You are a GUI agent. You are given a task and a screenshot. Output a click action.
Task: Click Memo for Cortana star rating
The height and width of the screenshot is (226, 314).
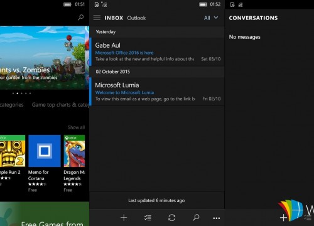pyautogui.click(x=37, y=185)
